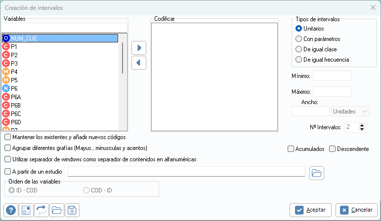Select variable P4 in the list

click(14, 72)
